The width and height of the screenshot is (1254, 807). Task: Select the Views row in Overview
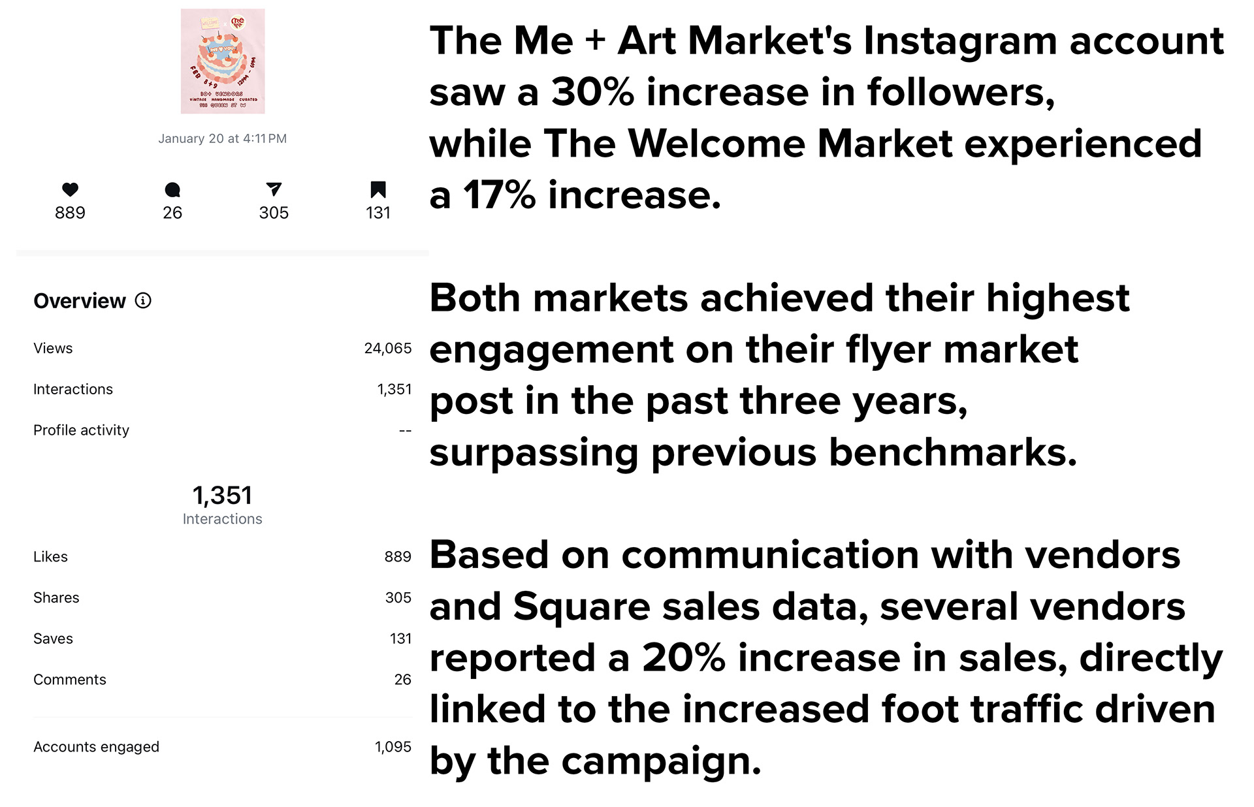[223, 348]
